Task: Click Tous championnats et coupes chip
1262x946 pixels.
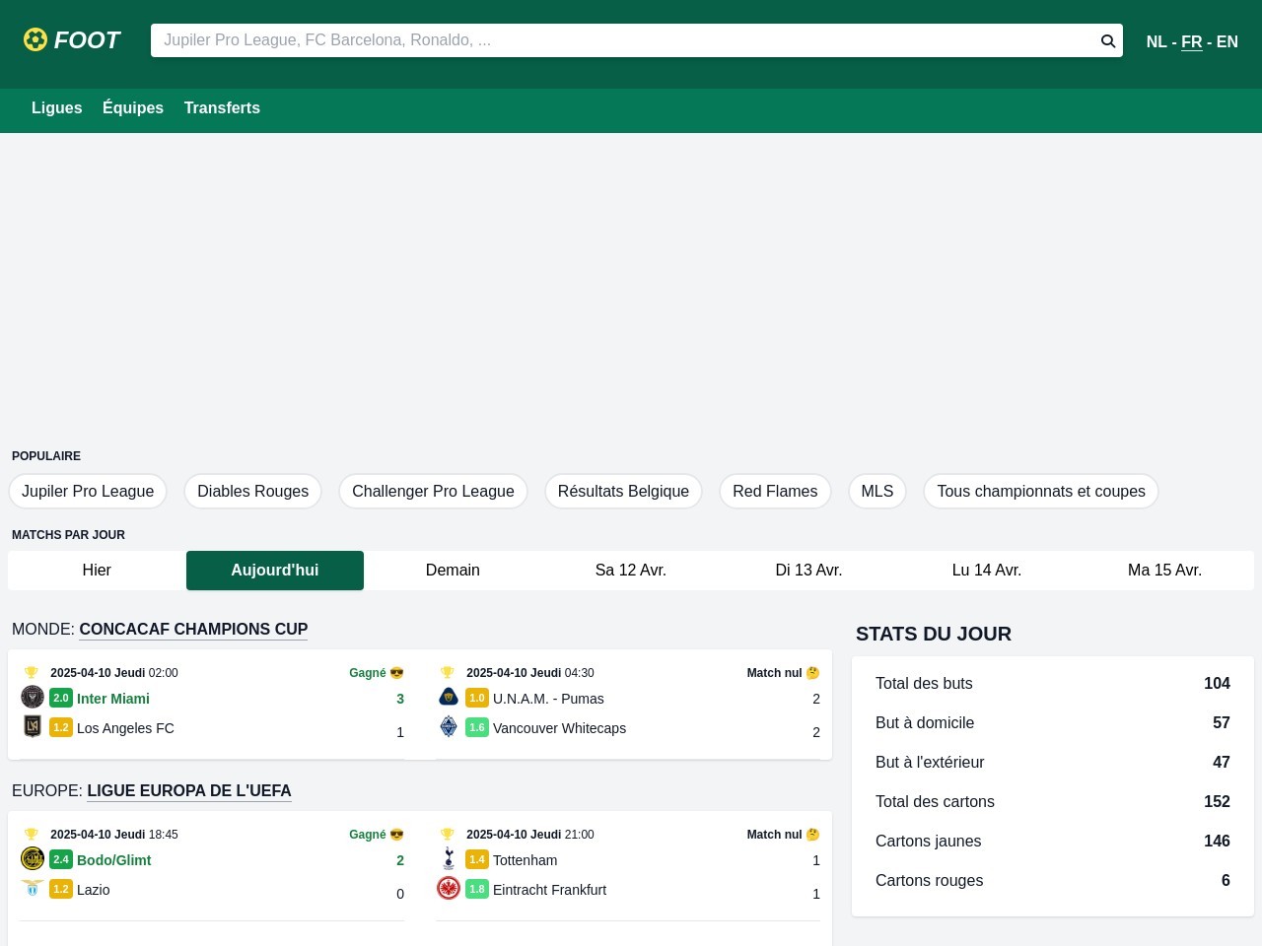Action: [x=1041, y=491]
